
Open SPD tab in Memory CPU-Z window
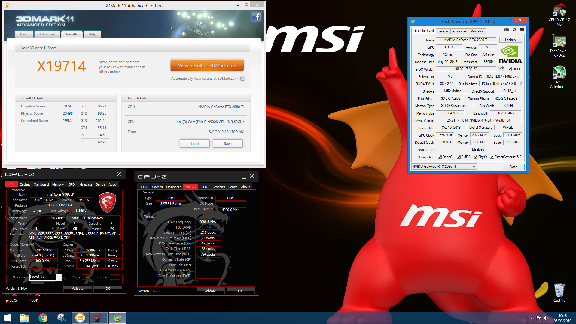204,187
